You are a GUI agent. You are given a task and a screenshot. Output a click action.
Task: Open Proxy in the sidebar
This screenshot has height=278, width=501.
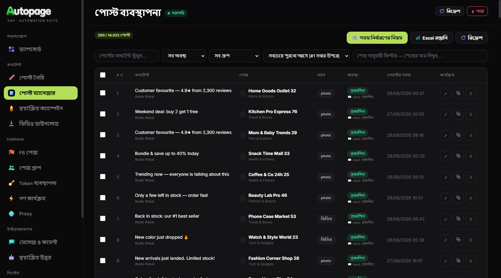pyautogui.click(x=41, y=214)
